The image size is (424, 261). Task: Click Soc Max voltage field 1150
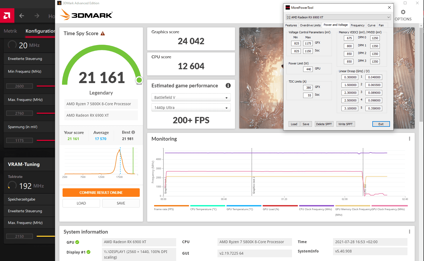pos(308,51)
